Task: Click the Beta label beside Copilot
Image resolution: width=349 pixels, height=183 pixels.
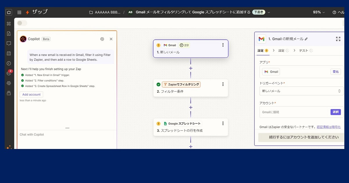Action: (46, 39)
